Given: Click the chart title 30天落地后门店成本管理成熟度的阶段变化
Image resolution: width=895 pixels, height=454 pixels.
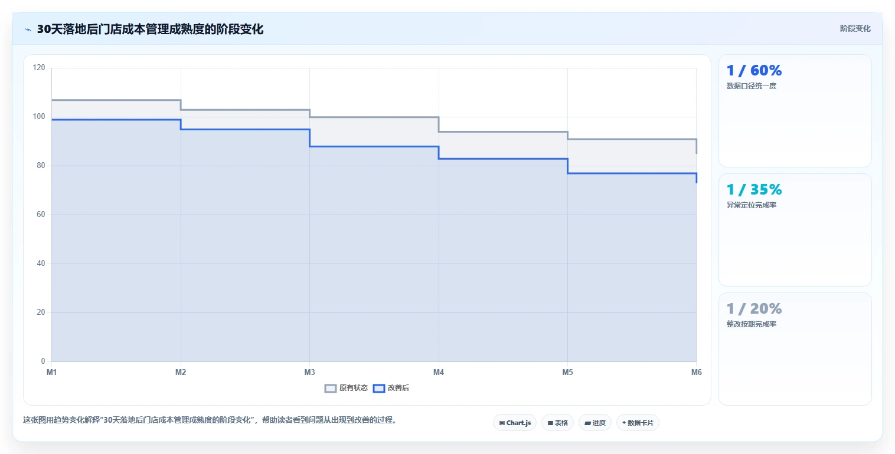Looking at the screenshot, I should coord(150,29).
